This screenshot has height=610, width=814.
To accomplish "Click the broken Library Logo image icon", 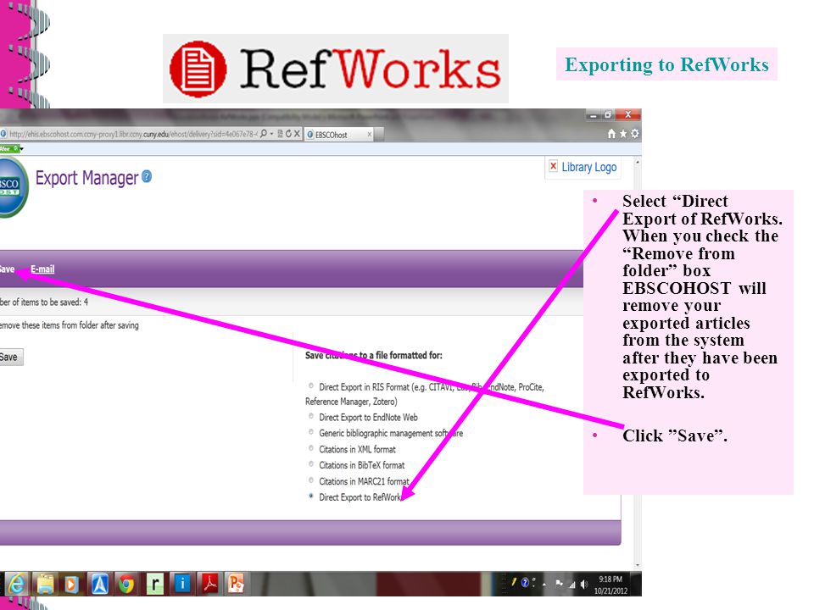I will 554,167.
